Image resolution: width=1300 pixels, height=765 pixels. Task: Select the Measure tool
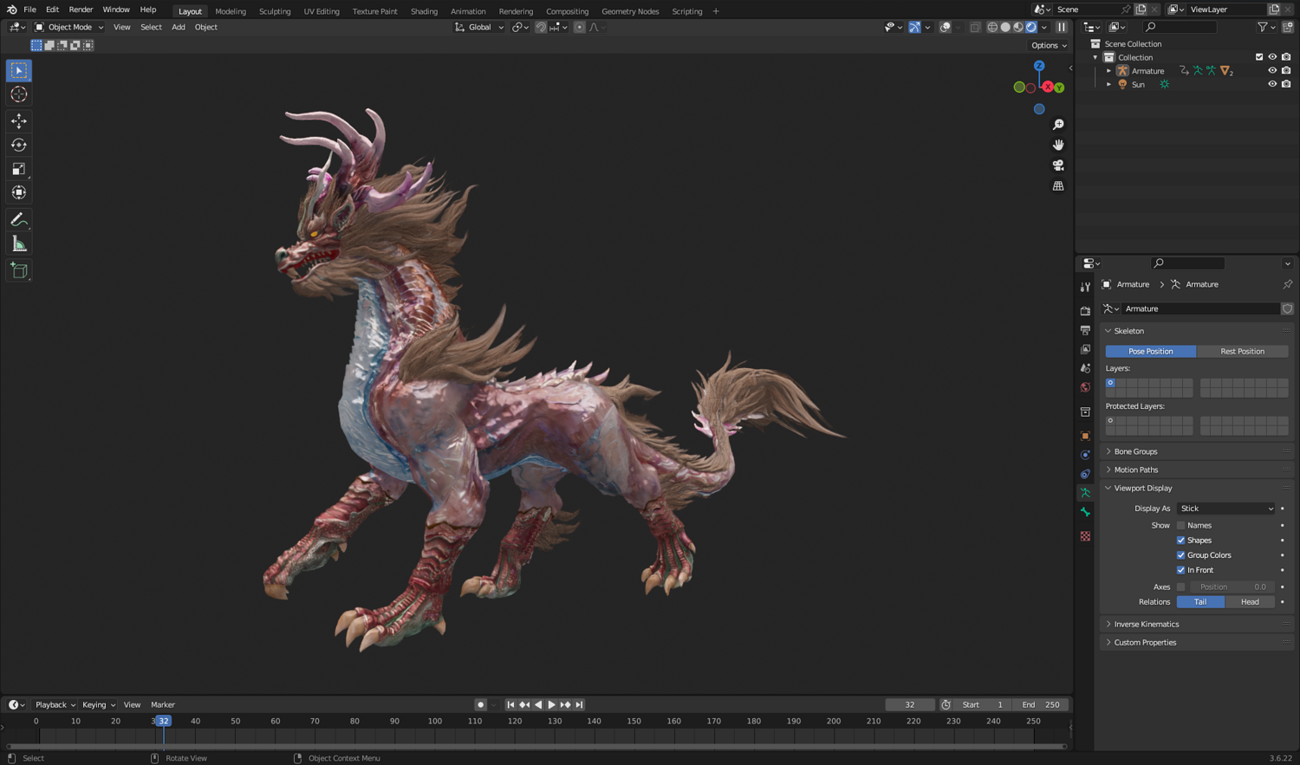click(19, 244)
